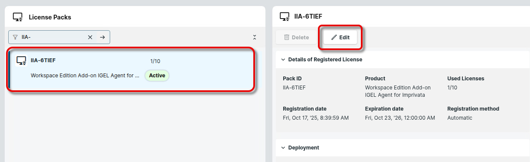
Task: Click the Expiration date value Oct 23
Action: click(x=400, y=118)
